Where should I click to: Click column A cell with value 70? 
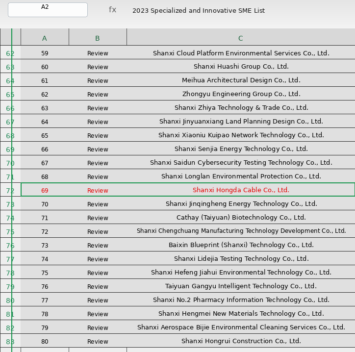click(45, 204)
